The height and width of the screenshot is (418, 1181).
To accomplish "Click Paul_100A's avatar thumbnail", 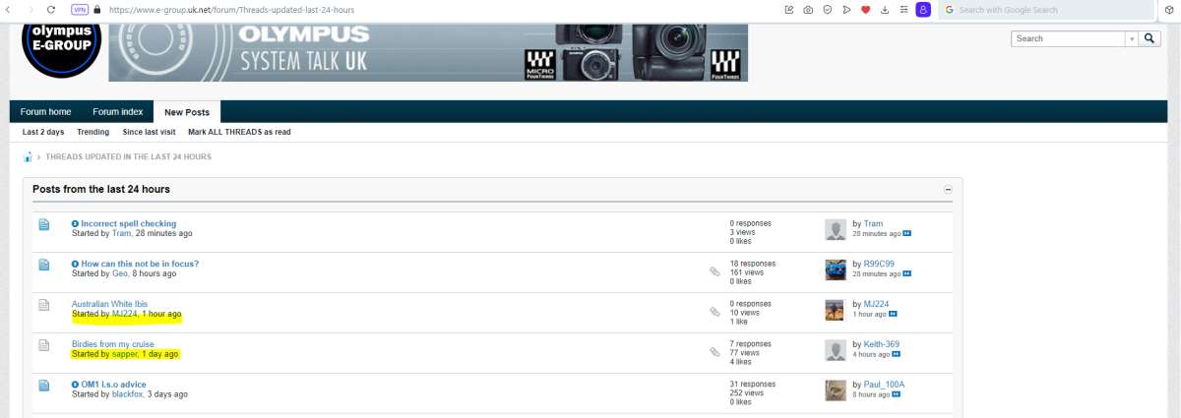I will [836, 390].
